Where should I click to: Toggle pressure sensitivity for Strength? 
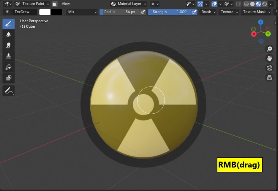(194, 12)
